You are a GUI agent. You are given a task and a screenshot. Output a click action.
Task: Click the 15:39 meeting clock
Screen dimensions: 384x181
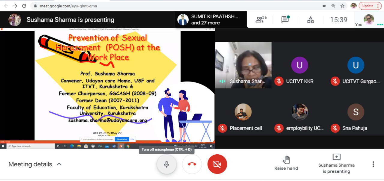coord(338,20)
